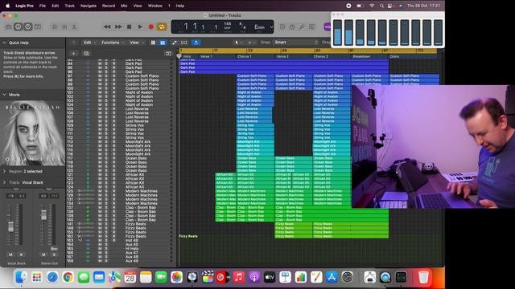
Task: Open the LCD display mode arrow
Action: click(x=271, y=26)
